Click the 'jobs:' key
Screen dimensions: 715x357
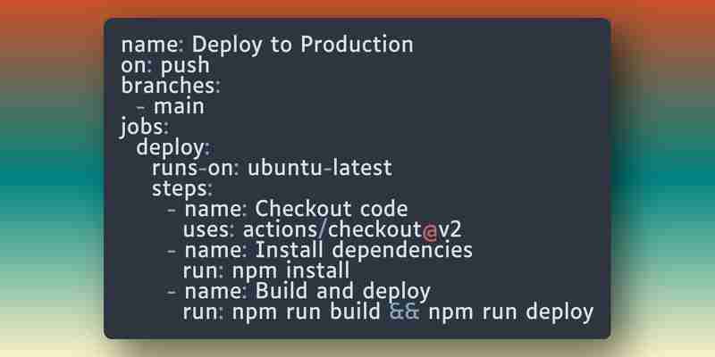click(x=145, y=128)
